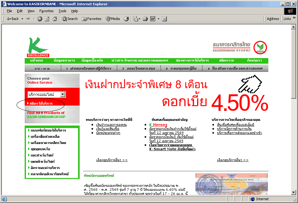Click the Windows flag throbber icon

click(290, 11)
